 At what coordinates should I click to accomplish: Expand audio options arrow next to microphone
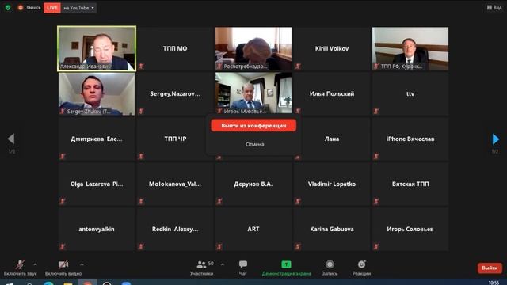pos(35,264)
